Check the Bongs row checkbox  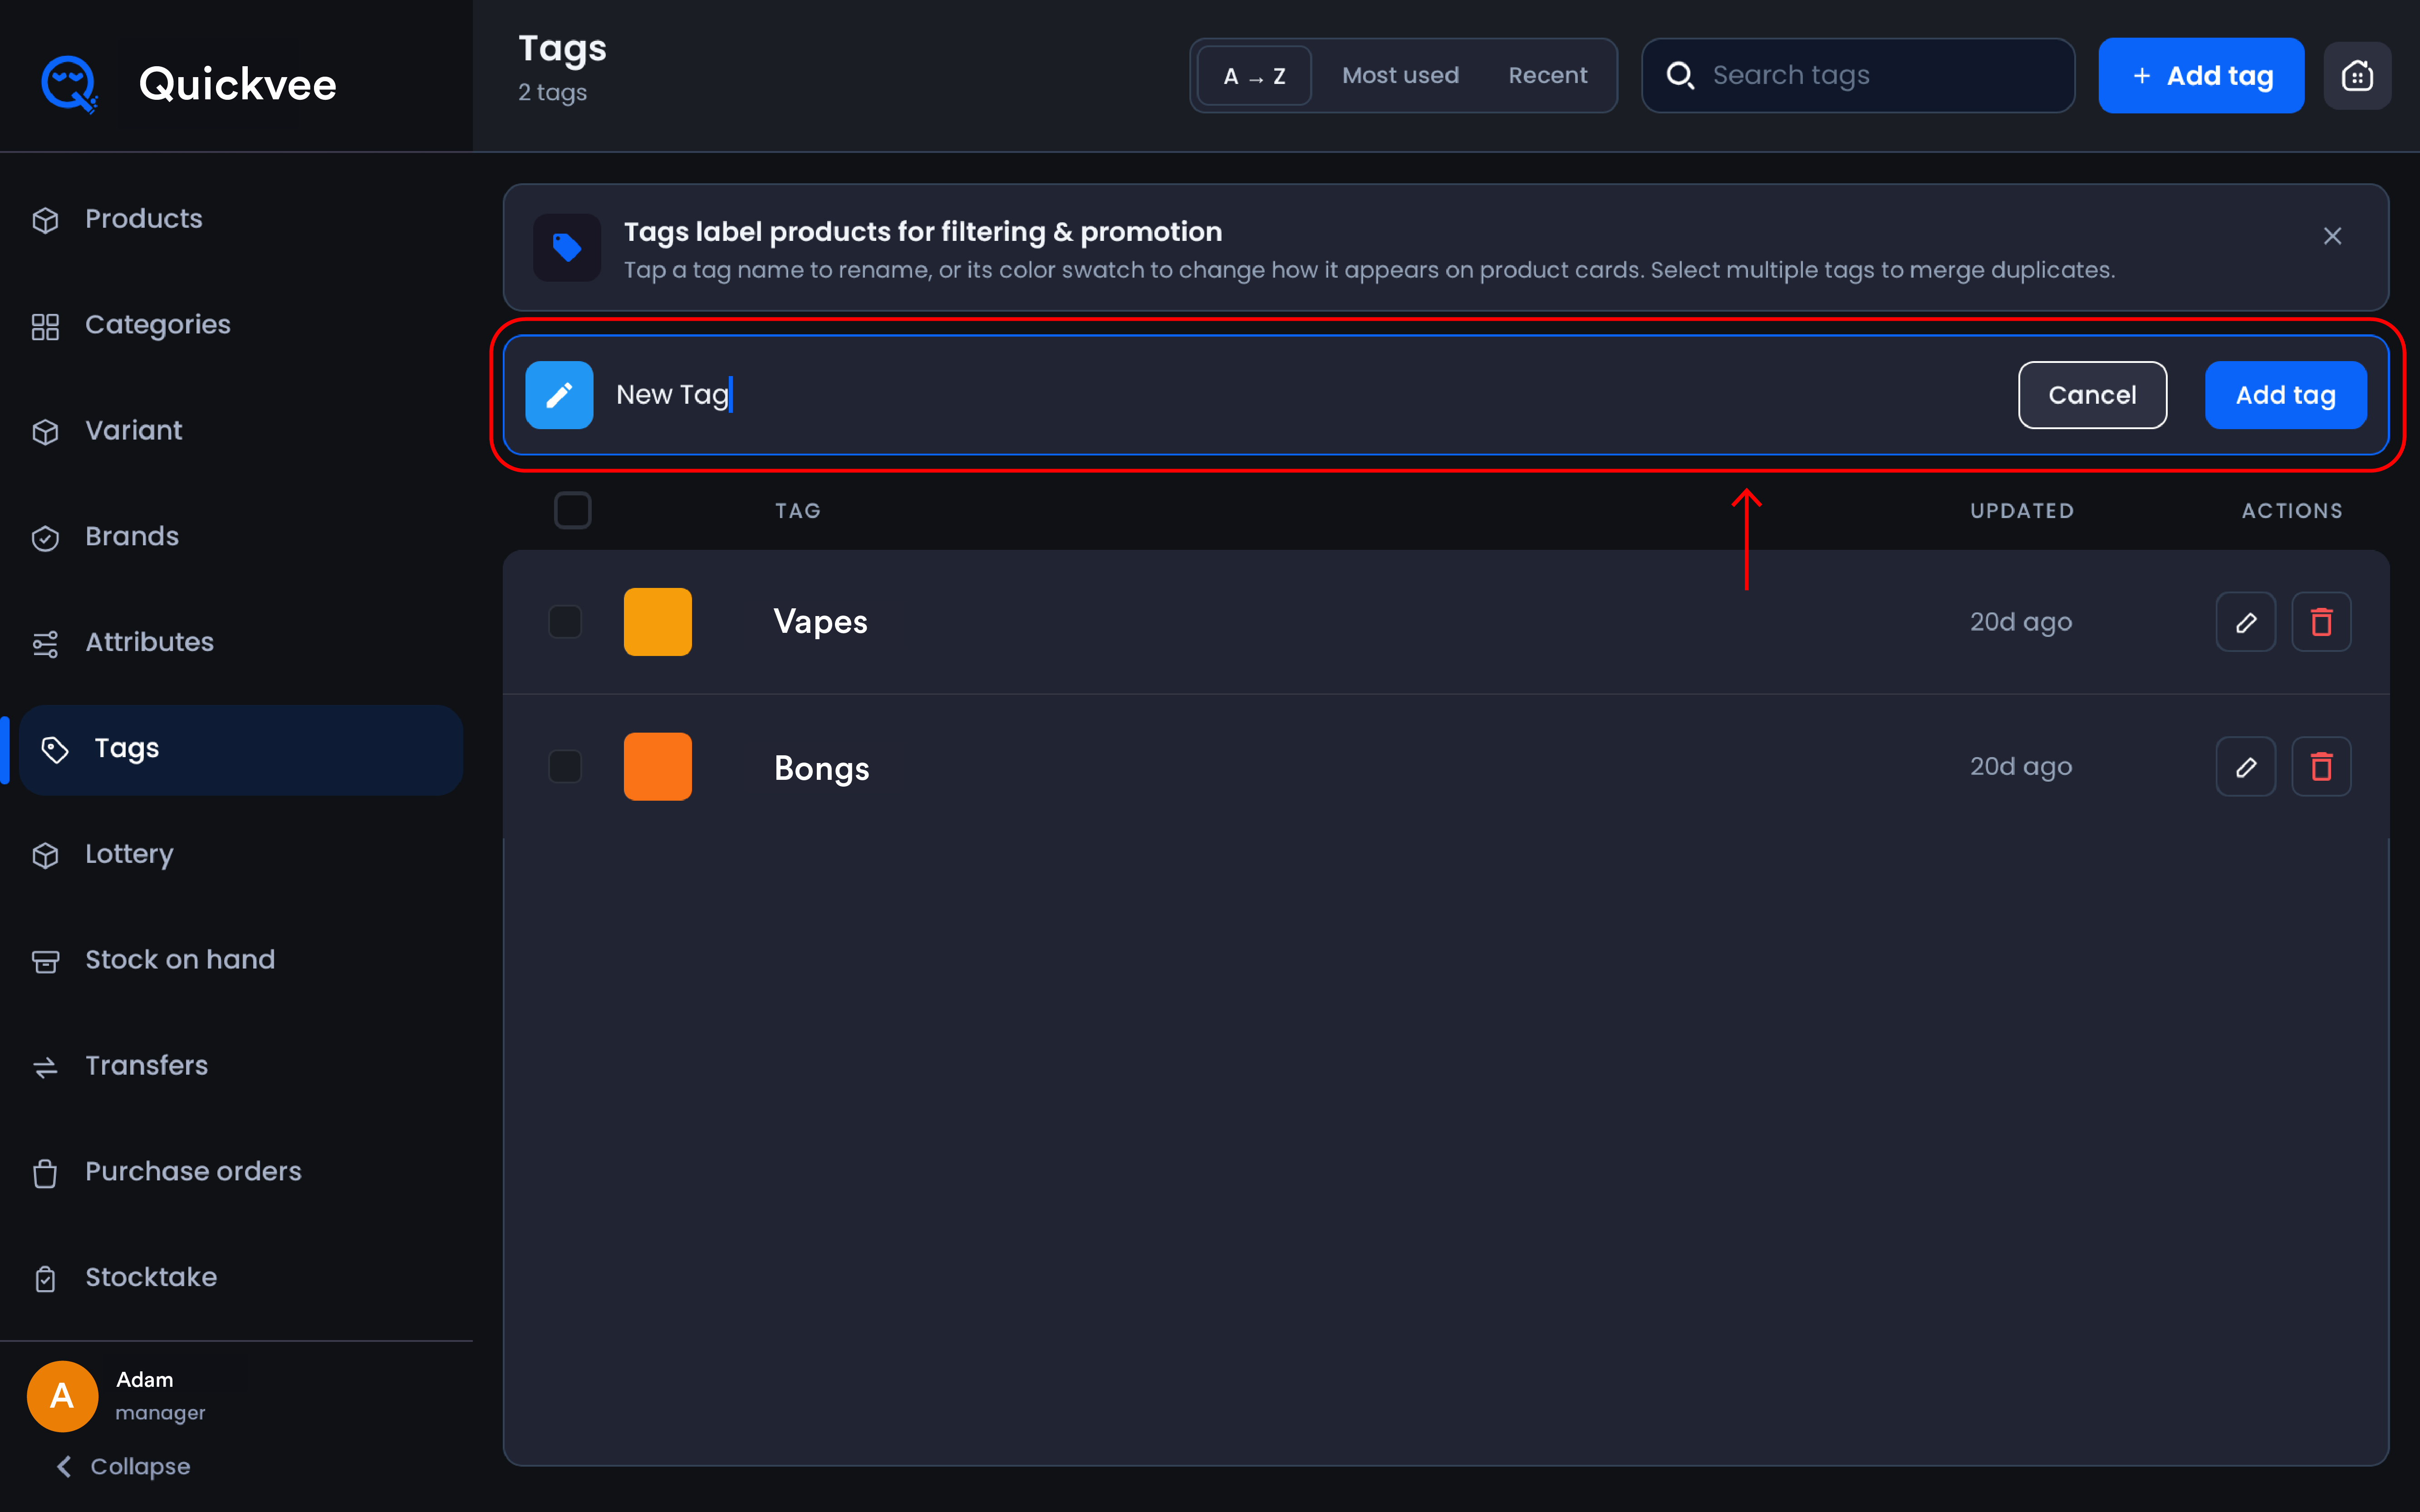pyautogui.click(x=565, y=767)
